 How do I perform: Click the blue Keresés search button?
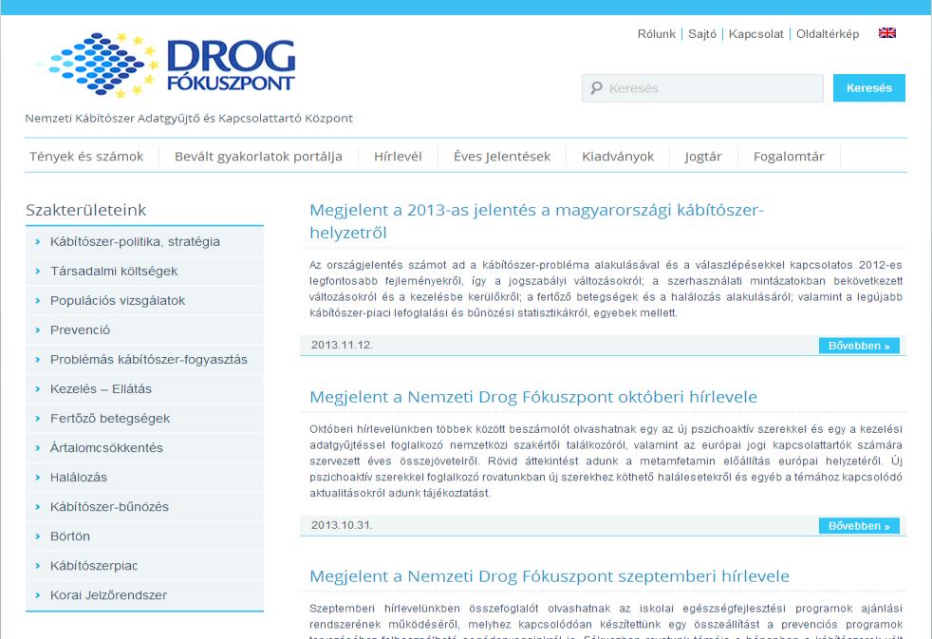point(869,88)
